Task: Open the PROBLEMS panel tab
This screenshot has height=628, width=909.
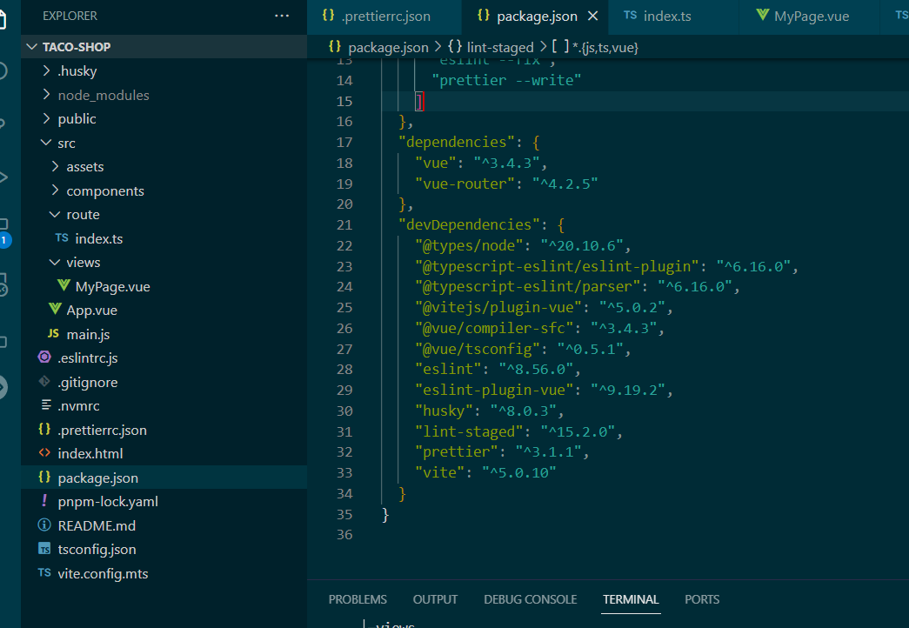Action: point(358,599)
